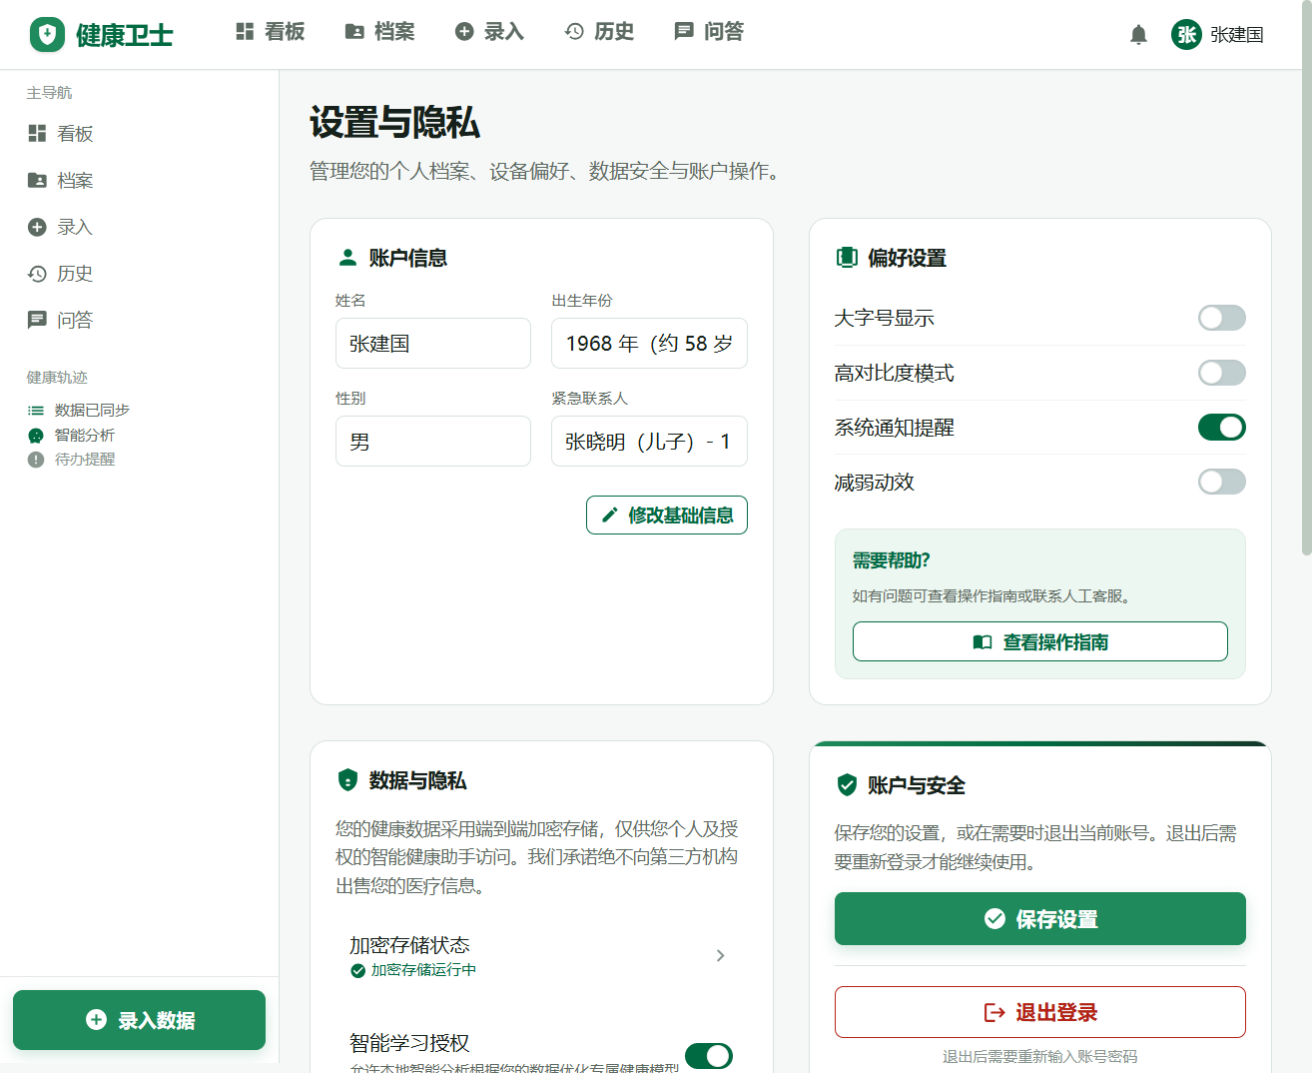The height and width of the screenshot is (1073, 1312).
Task: Open 看板 in top navigation
Action: (x=271, y=32)
